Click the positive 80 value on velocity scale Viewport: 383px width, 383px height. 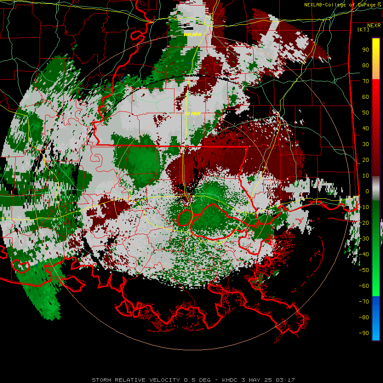click(x=366, y=66)
